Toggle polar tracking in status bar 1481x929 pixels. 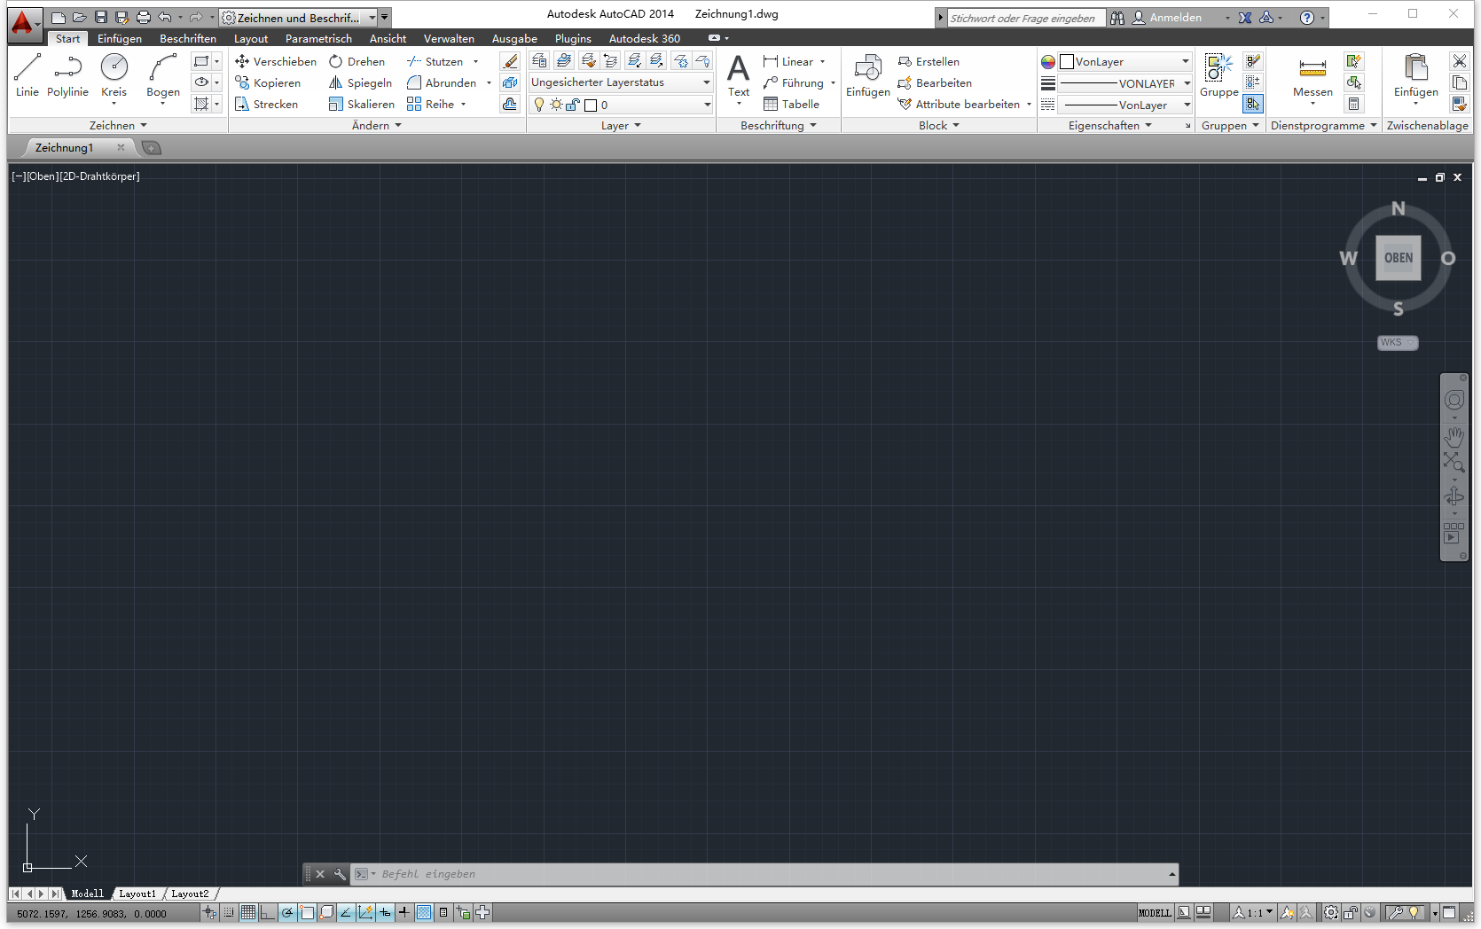(287, 912)
